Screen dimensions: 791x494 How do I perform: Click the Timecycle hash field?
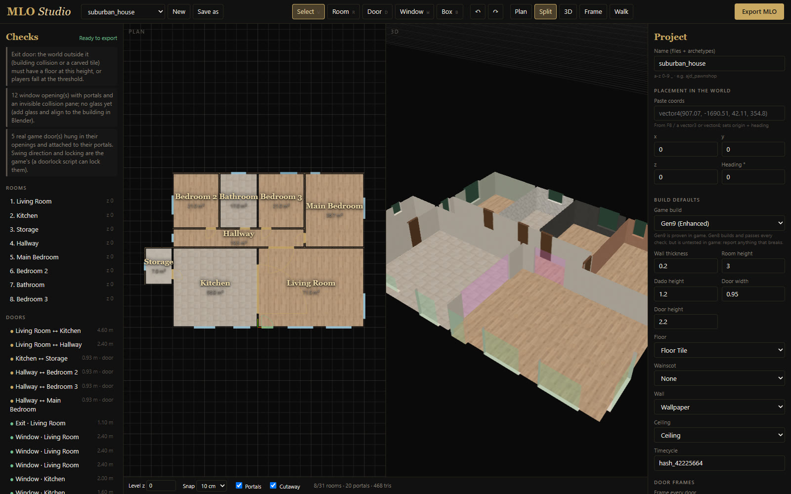719,463
